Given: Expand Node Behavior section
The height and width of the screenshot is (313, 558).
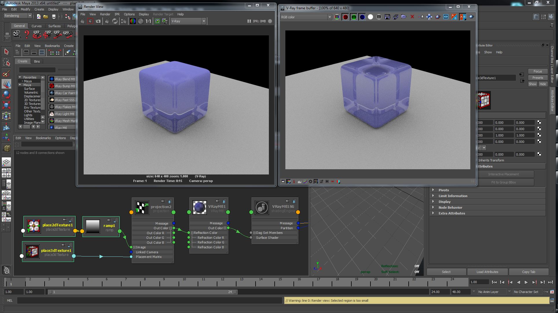Looking at the screenshot, I should pyautogui.click(x=433, y=208).
